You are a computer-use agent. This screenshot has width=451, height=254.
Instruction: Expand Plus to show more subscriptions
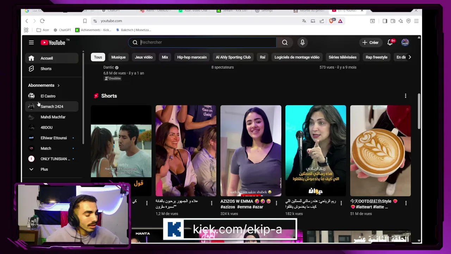tap(51, 169)
